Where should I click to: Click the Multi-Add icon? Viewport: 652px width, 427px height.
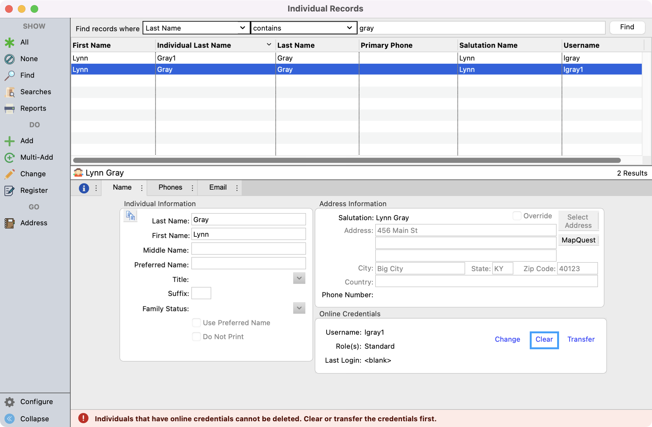click(10, 157)
